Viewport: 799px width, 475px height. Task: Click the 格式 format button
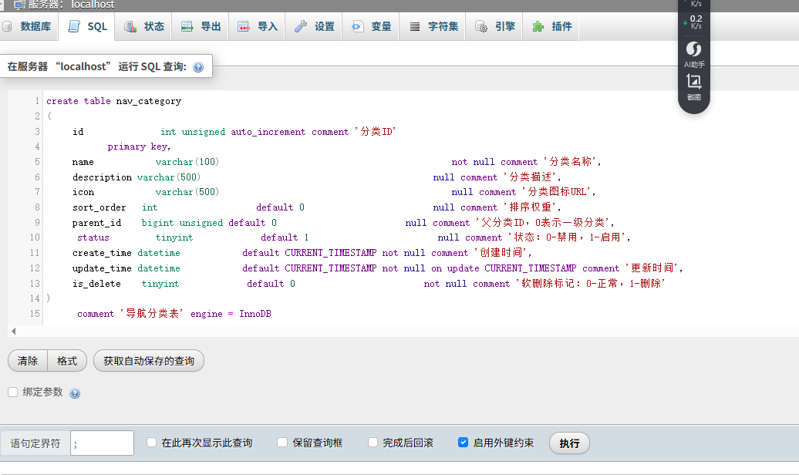tap(67, 361)
